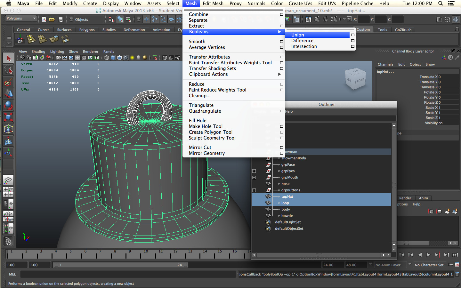The image size is (461, 288).
Task: Expand grpEyes in Outliner
Action: click(x=254, y=171)
